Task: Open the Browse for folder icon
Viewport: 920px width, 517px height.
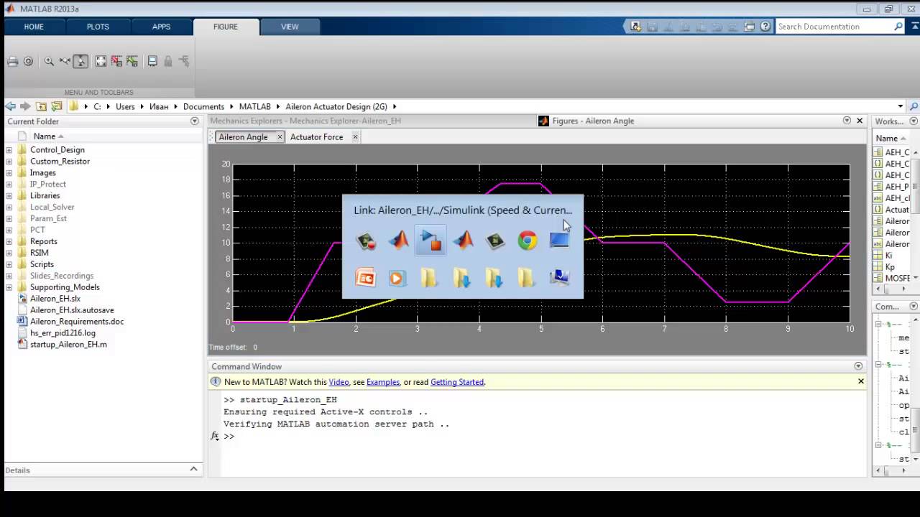Action: 57,106
